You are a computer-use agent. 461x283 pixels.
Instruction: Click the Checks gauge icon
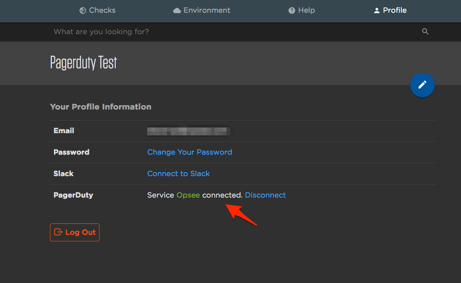(x=83, y=11)
